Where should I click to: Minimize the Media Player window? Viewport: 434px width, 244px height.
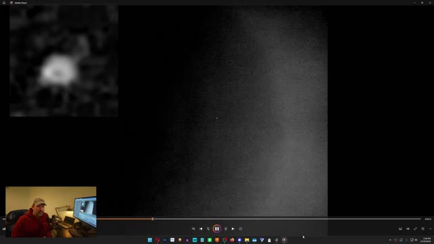pos(414,3)
